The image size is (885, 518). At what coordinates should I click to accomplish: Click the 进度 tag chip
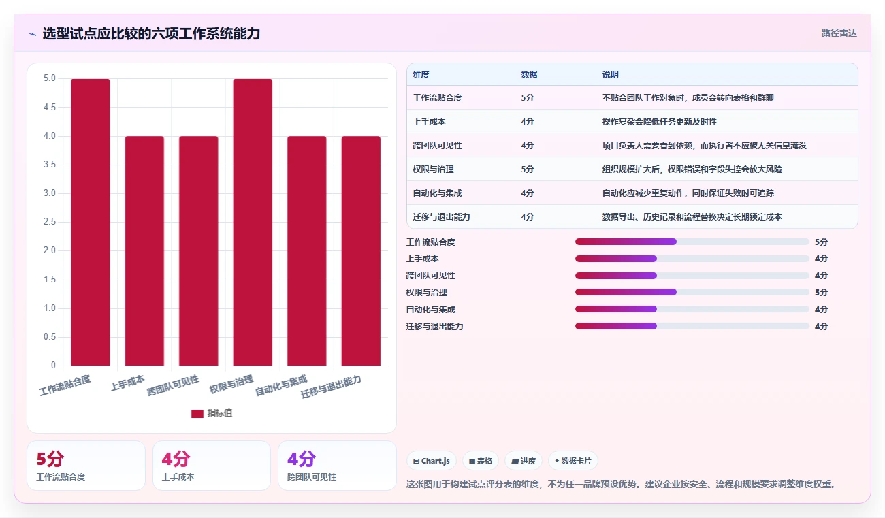(524, 461)
